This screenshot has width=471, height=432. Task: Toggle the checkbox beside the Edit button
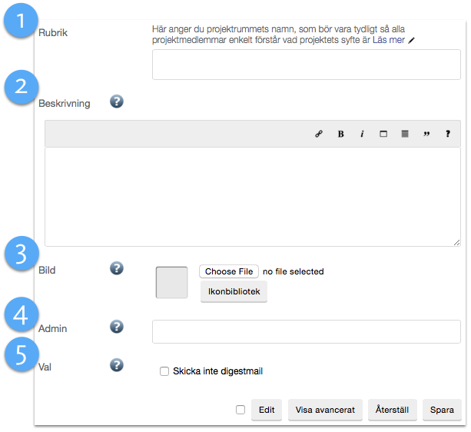click(x=240, y=410)
